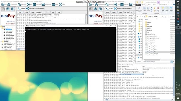The height and width of the screenshot is (101, 181).
Task: Switch to Console tab in Converter window
Action: pos(21,8)
